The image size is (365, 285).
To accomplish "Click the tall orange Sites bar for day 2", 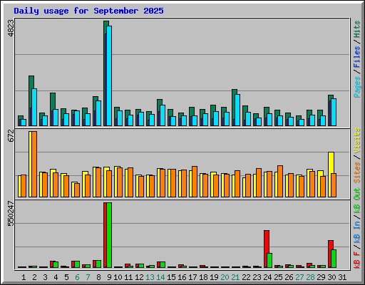I will [x=34, y=164].
